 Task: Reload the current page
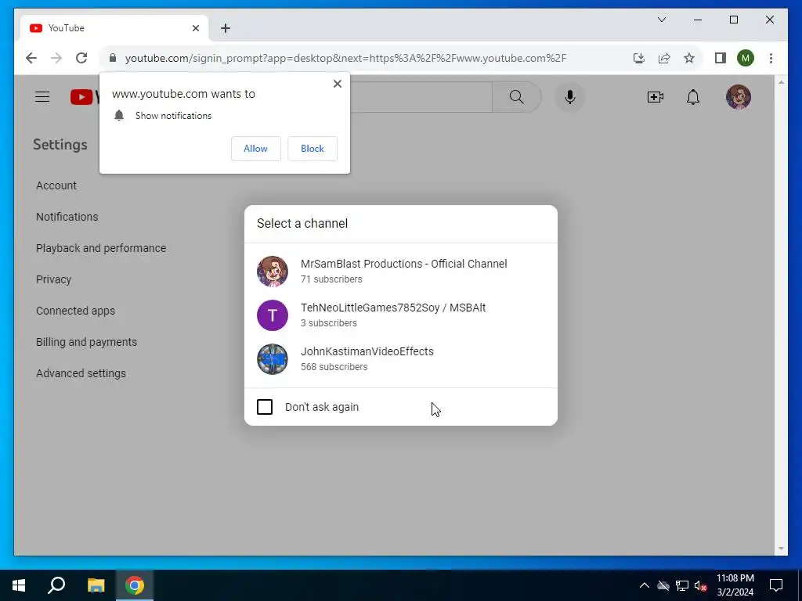click(81, 58)
